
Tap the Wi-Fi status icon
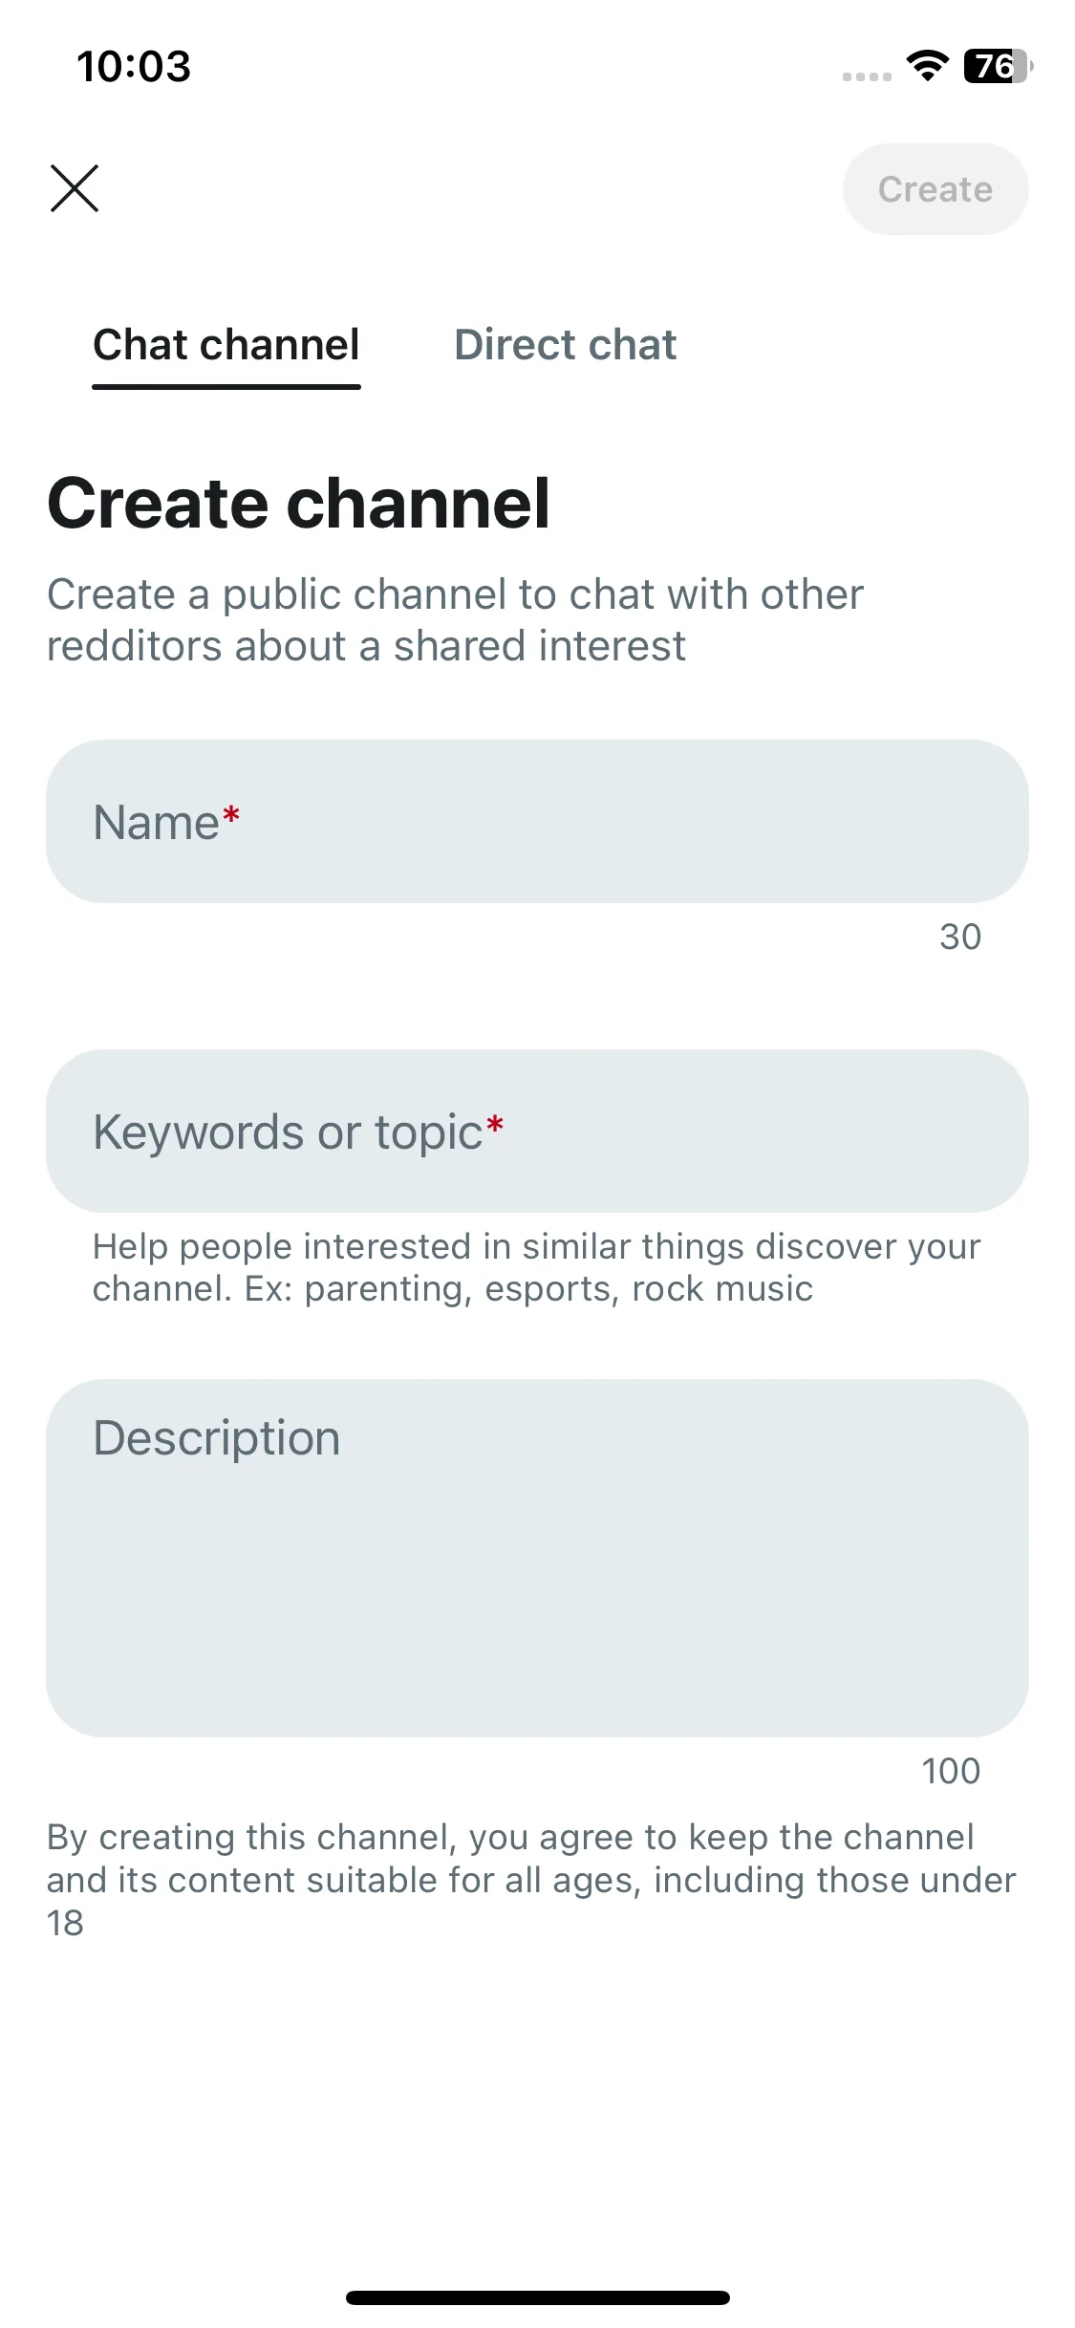(928, 66)
